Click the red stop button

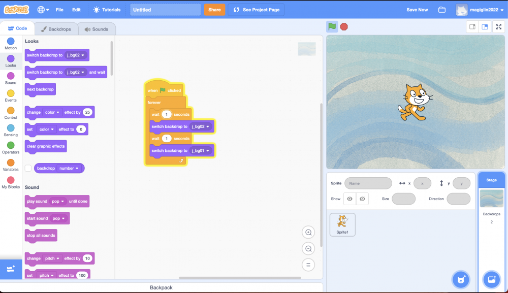344,26
